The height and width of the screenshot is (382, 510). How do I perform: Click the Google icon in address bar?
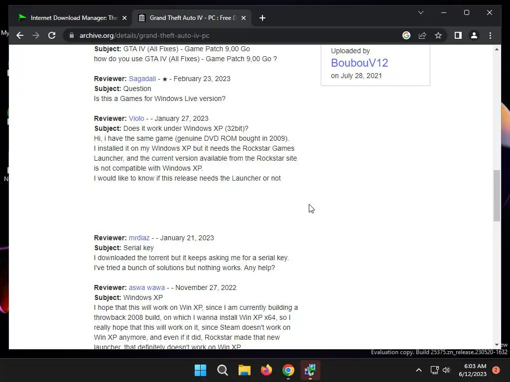click(x=406, y=35)
